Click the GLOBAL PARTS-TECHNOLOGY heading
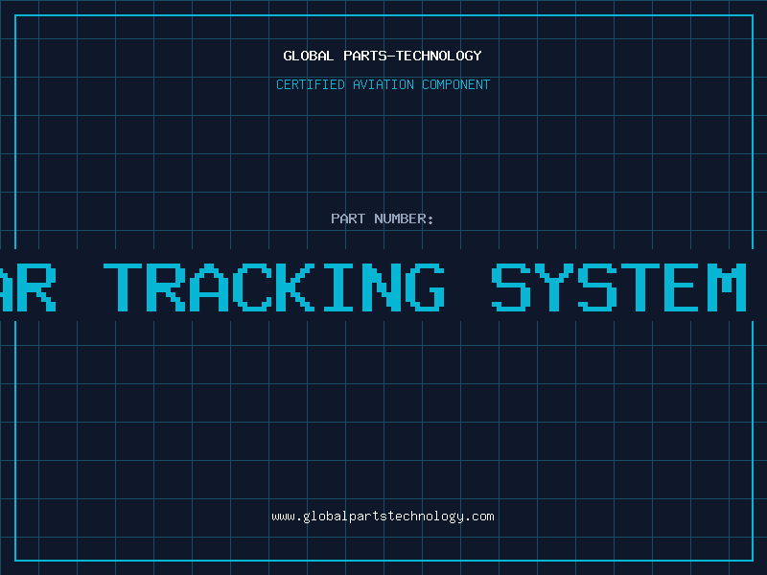Image resolution: width=767 pixels, height=575 pixels. tap(383, 56)
